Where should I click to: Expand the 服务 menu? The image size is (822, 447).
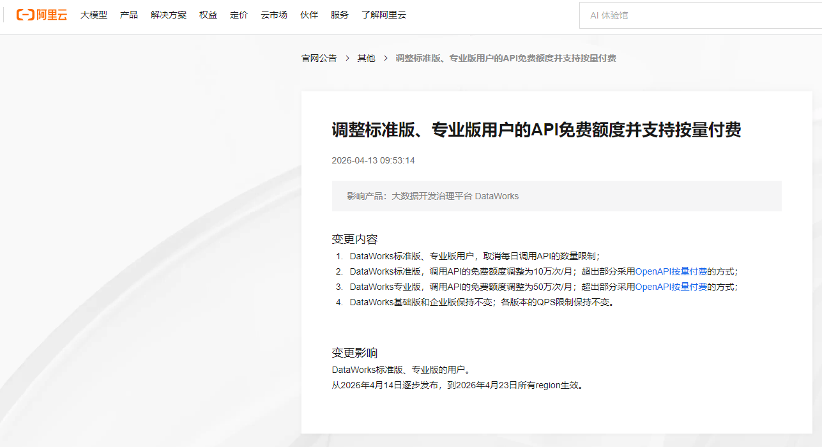[x=340, y=15]
